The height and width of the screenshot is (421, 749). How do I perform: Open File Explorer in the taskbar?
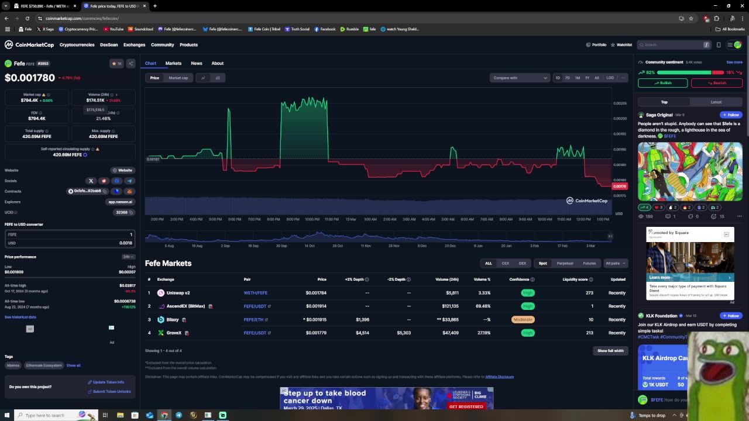120,415
